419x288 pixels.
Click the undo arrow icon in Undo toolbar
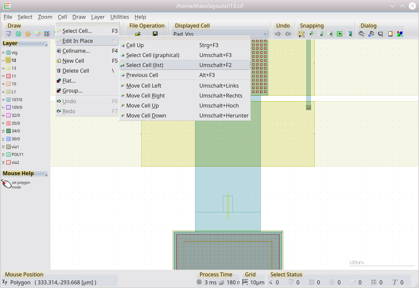278,34
